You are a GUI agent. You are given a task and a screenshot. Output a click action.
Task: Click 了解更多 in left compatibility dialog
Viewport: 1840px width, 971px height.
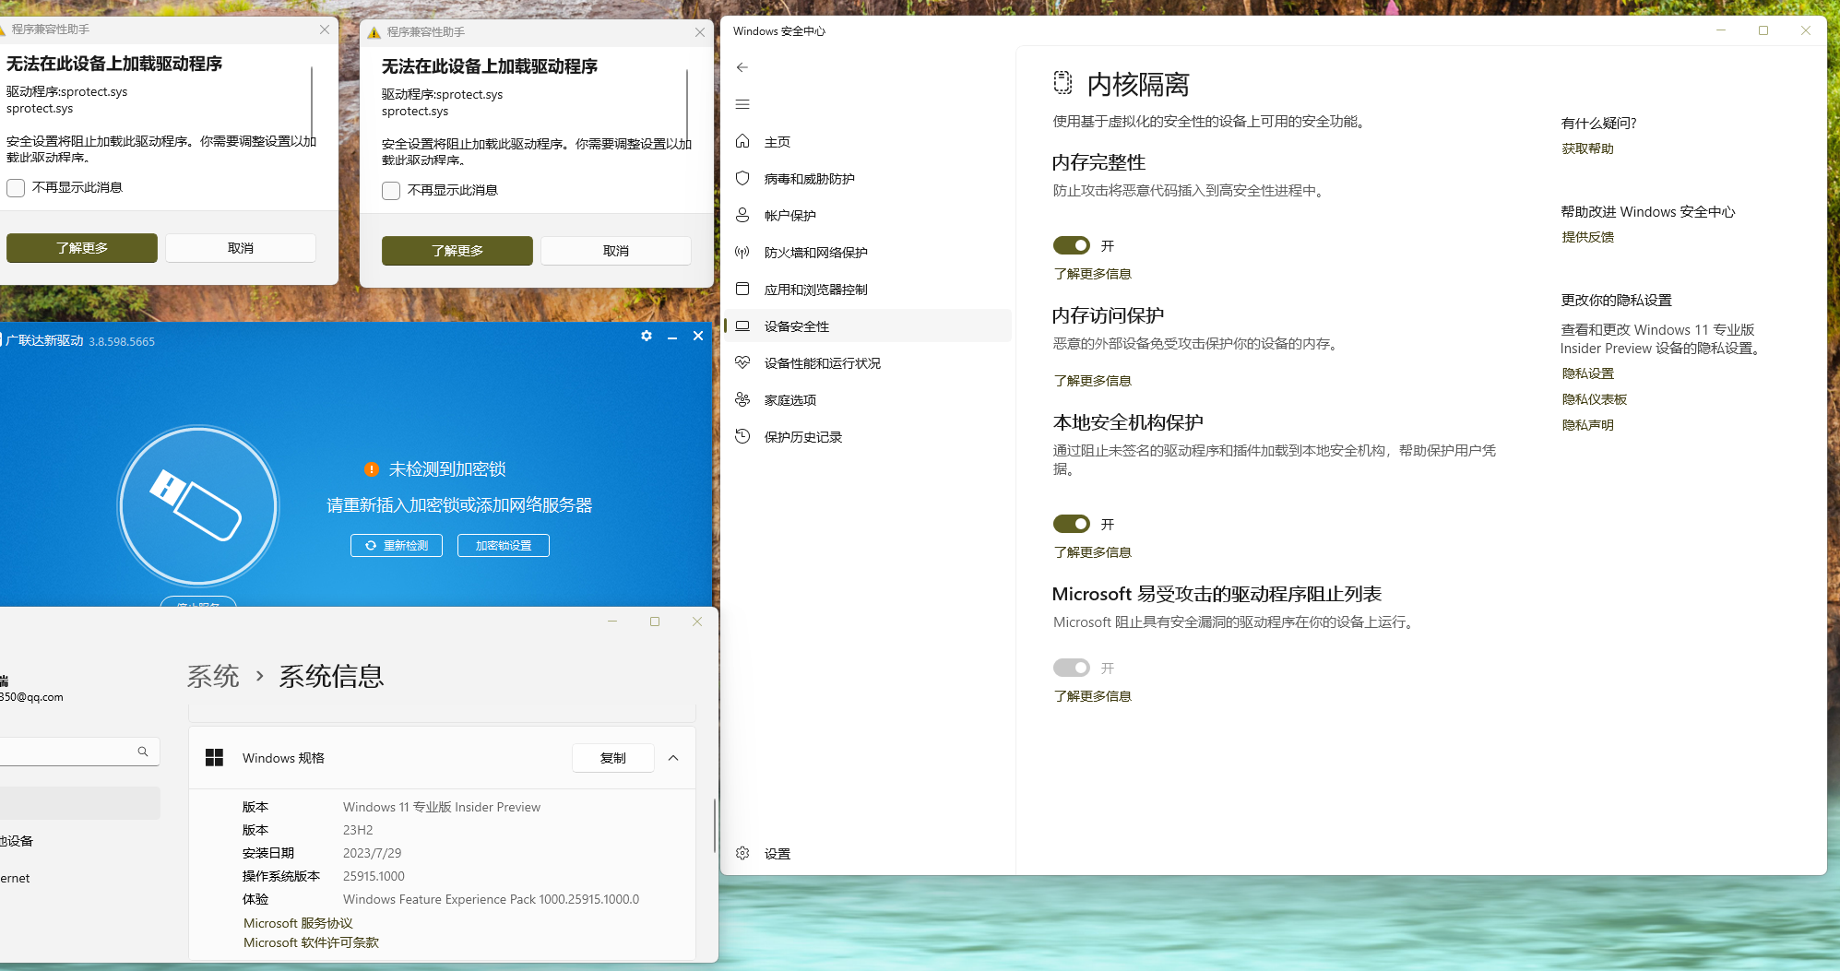pyautogui.click(x=82, y=248)
